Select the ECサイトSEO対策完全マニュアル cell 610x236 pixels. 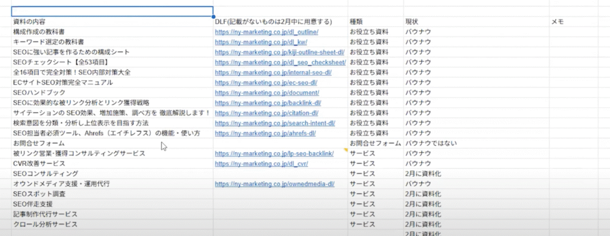[x=113, y=82]
